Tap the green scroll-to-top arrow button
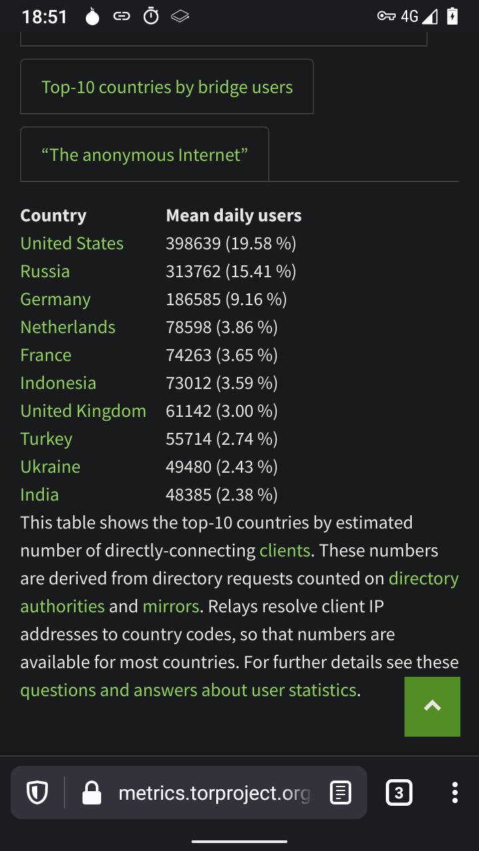Viewport: 479px width, 851px height. pyautogui.click(x=432, y=706)
